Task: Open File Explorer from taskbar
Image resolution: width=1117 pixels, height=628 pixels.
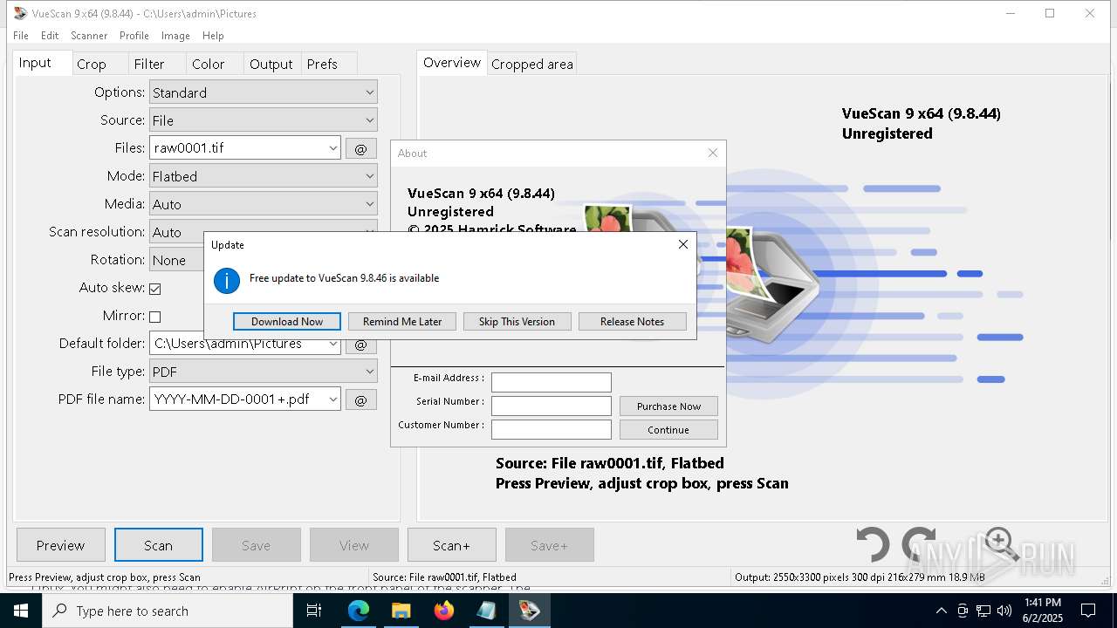Action: [x=401, y=611]
